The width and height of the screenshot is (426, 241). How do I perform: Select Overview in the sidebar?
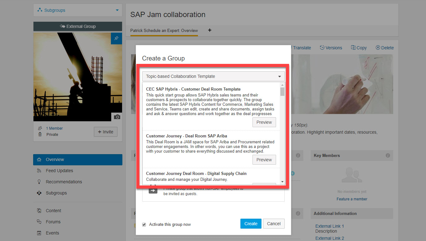point(78,159)
